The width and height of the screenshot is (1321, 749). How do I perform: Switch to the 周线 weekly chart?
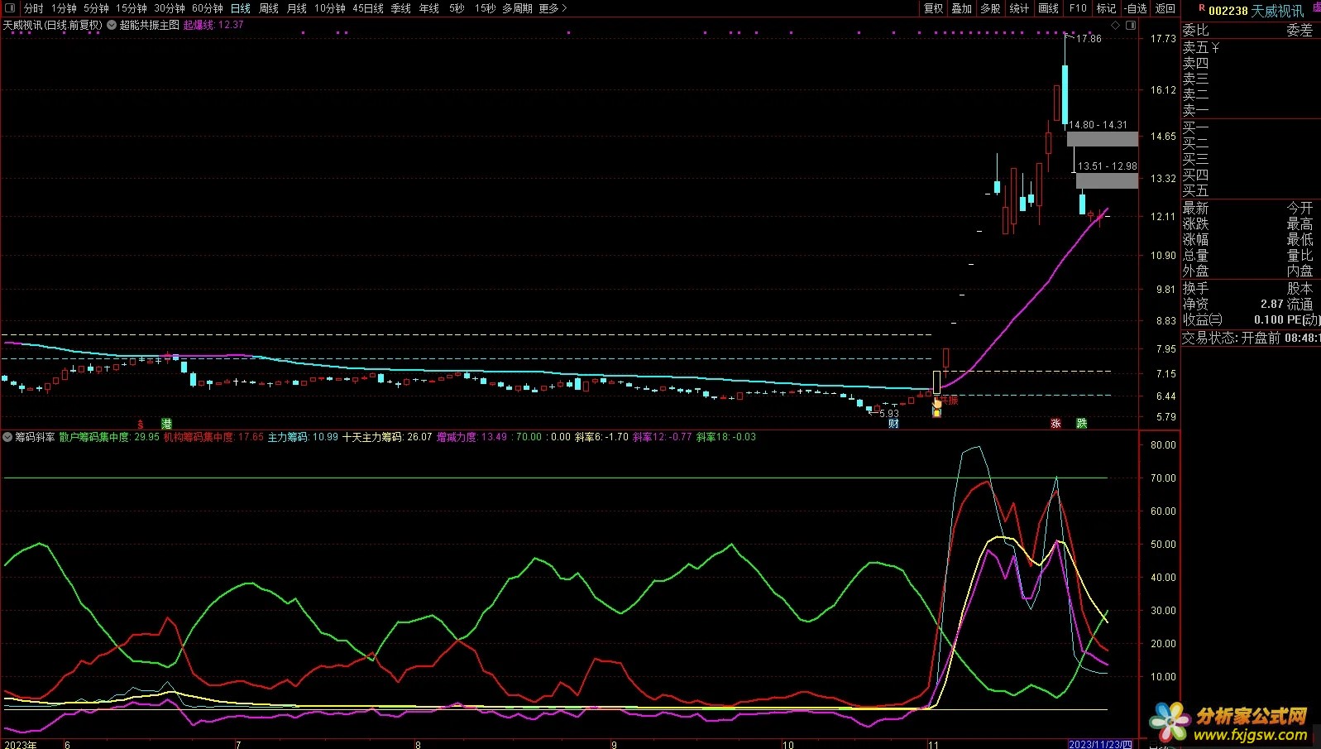pos(268,7)
